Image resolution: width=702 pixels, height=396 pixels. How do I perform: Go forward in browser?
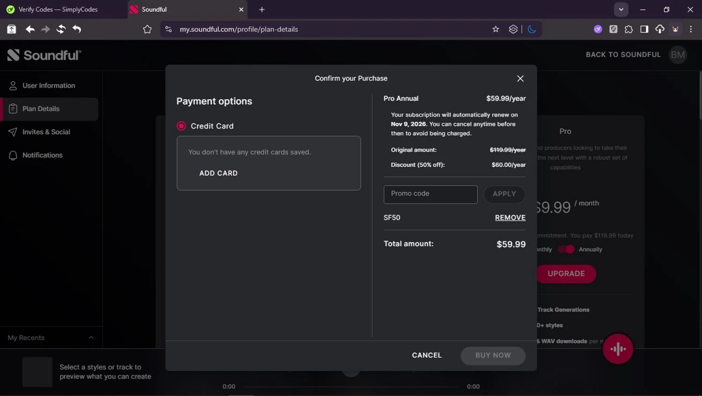[x=45, y=29]
